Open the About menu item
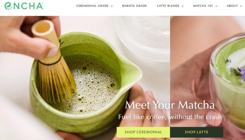 point(232,6)
